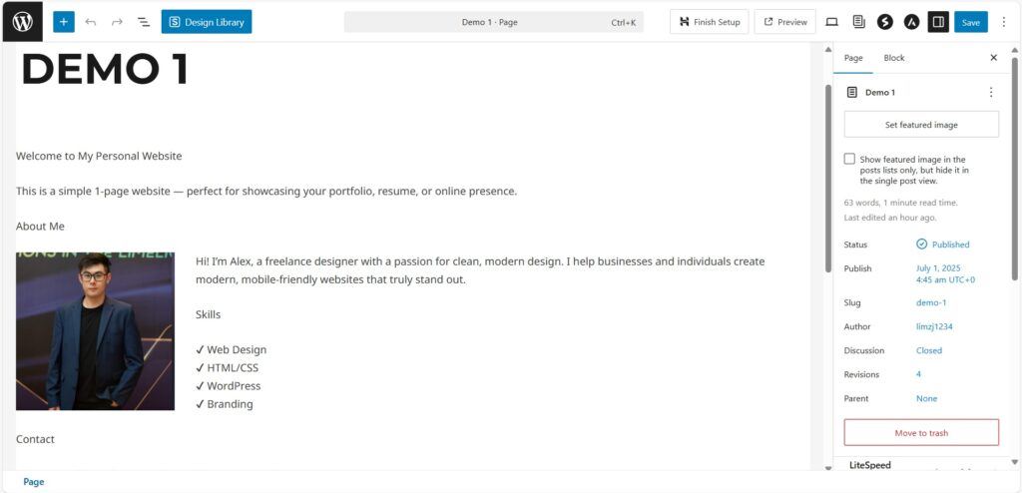Click the WordPress logo icon
The image size is (1022, 493).
[x=22, y=22]
